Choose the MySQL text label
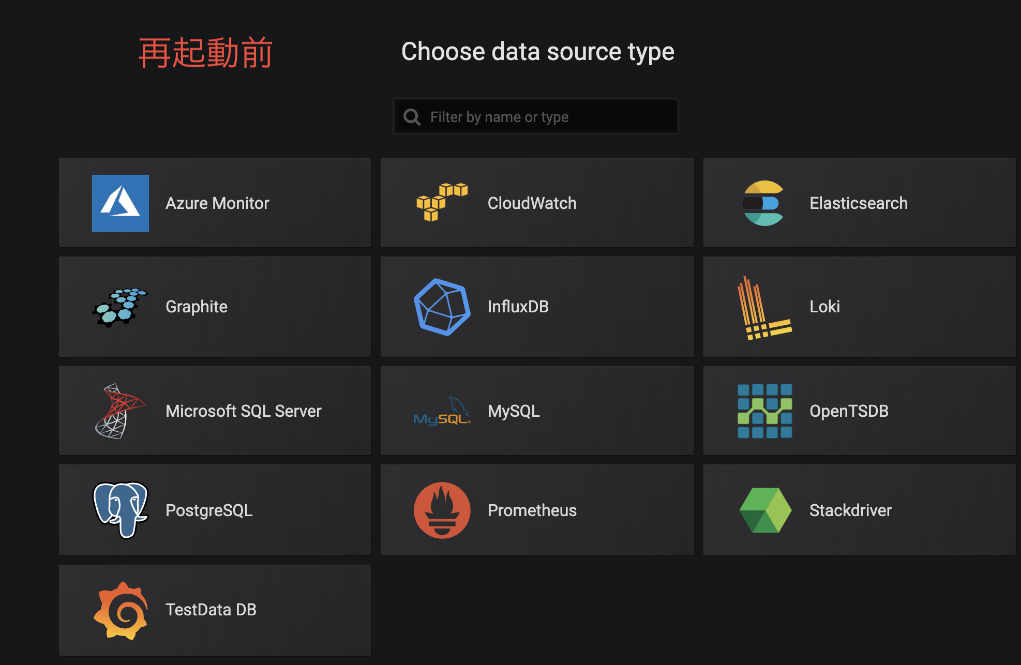The height and width of the screenshot is (665, 1021). (x=514, y=411)
